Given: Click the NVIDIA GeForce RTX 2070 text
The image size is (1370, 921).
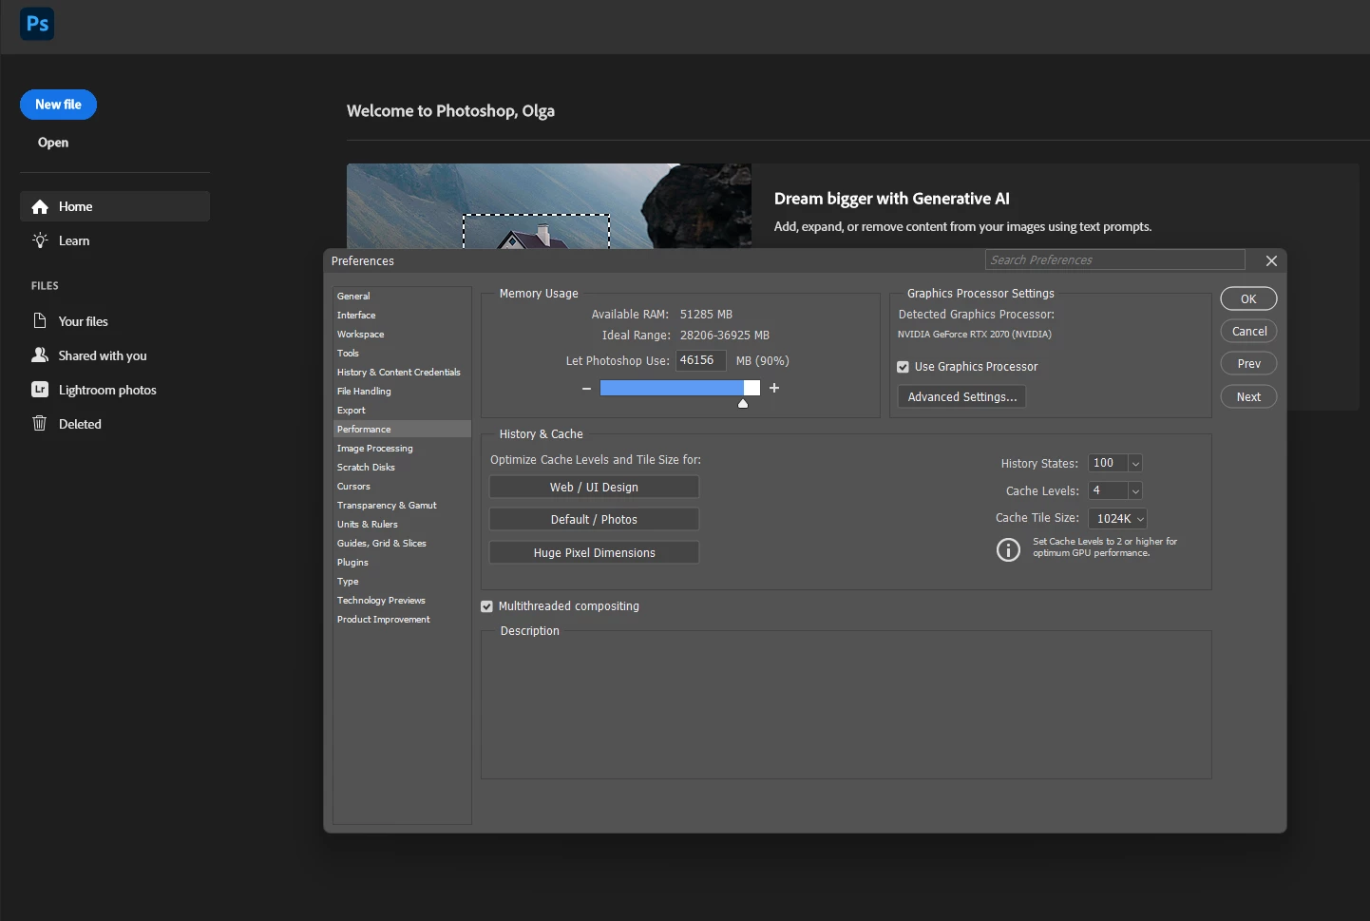Looking at the screenshot, I should (975, 335).
